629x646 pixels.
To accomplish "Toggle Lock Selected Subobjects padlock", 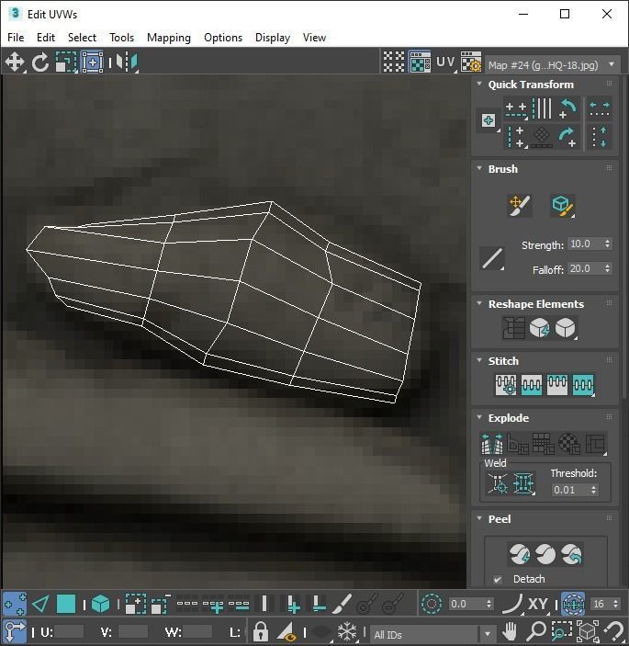I will (260, 630).
